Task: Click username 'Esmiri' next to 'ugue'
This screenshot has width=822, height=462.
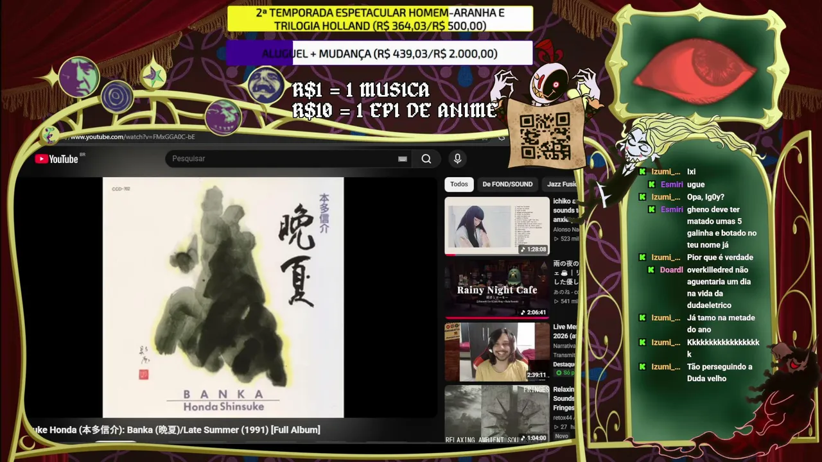Action: pyautogui.click(x=672, y=185)
